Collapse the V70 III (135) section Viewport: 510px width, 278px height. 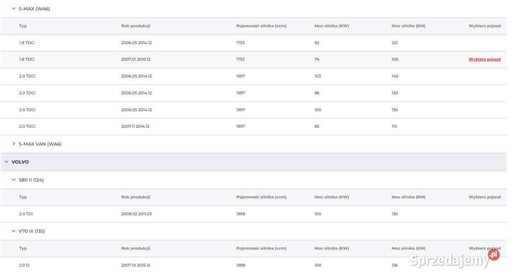point(14,231)
